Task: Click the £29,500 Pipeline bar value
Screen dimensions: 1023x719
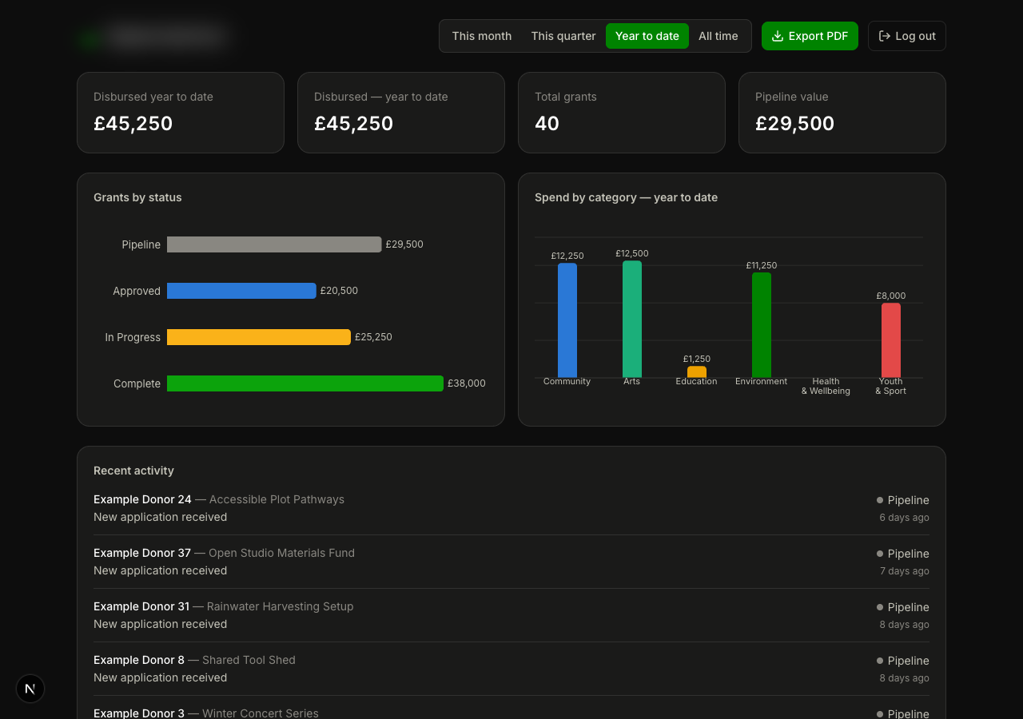Action: 404,244
